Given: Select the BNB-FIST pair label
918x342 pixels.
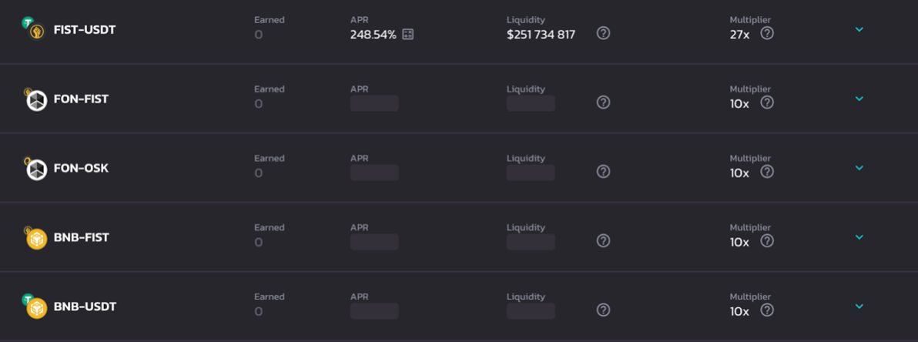Looking at the screenshot, I should tap(82, 237).
